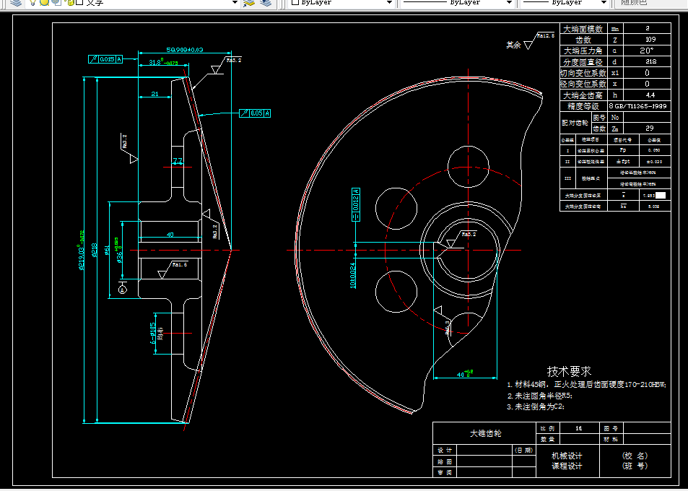Select the 设计 title block cell

pos(445,450)
